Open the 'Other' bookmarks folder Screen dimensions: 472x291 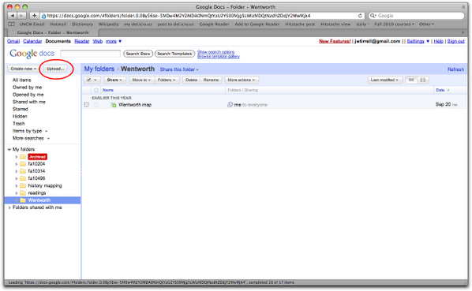pos(426,24)
